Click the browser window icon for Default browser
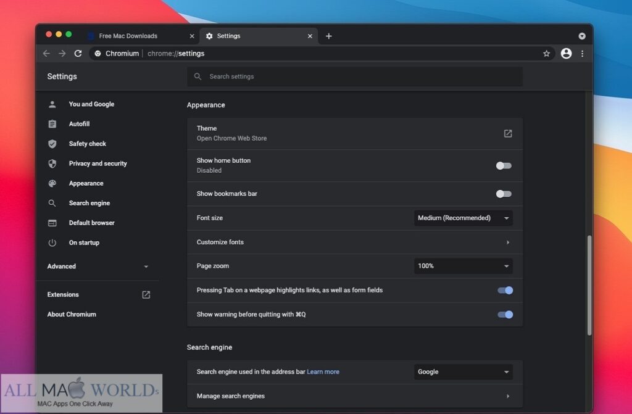The image size is (632, 414). tap(52, 223)
